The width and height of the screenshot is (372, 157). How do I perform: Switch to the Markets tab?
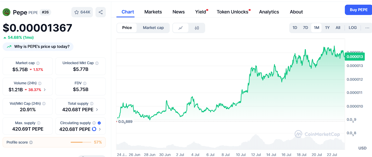tap(153, 12)
